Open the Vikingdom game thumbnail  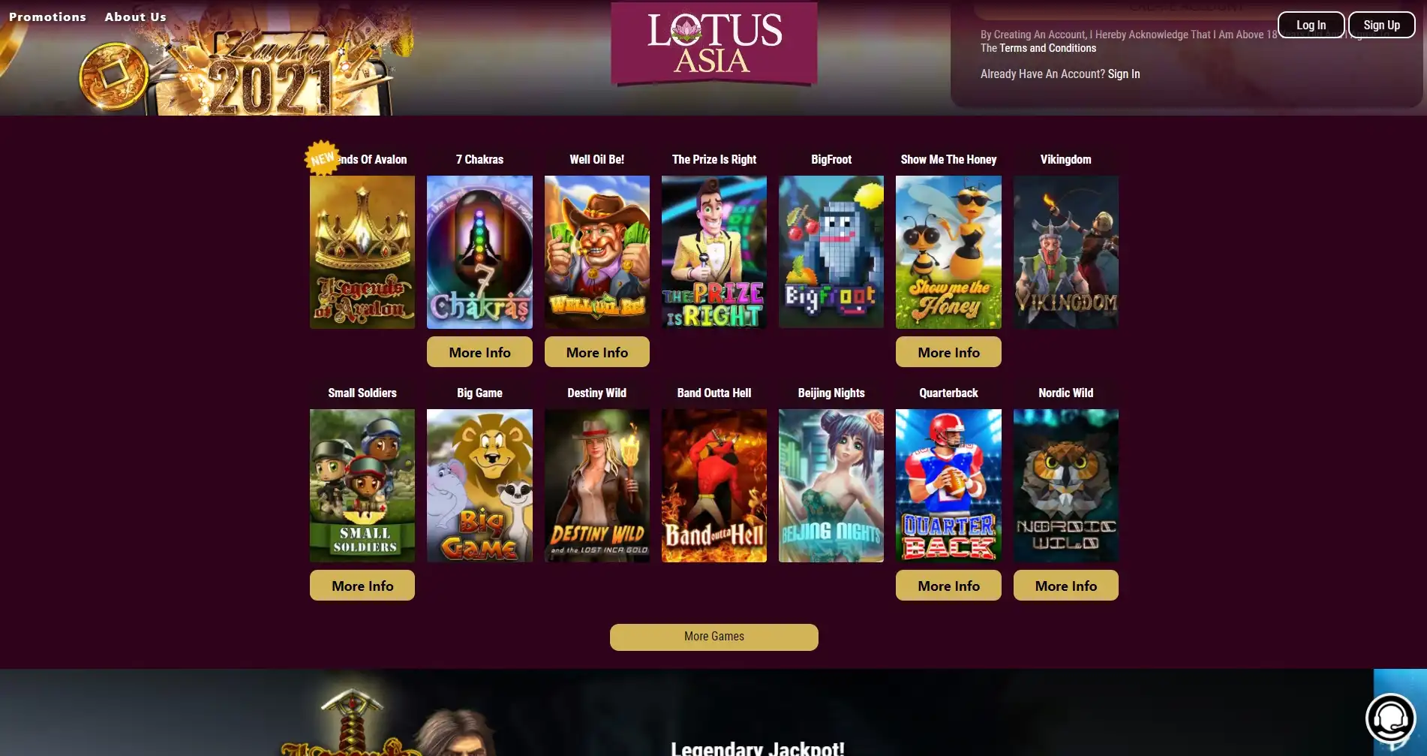(1065, 252)
